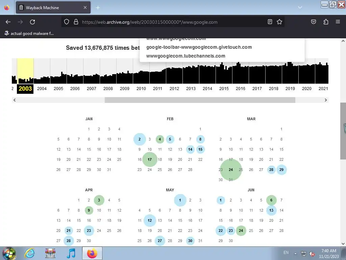Image resolution: width=346 pixels, height=260 pixels.
Task: Click the horizontal timeline scrollbar thumb
Action: [x=200, y=100]
